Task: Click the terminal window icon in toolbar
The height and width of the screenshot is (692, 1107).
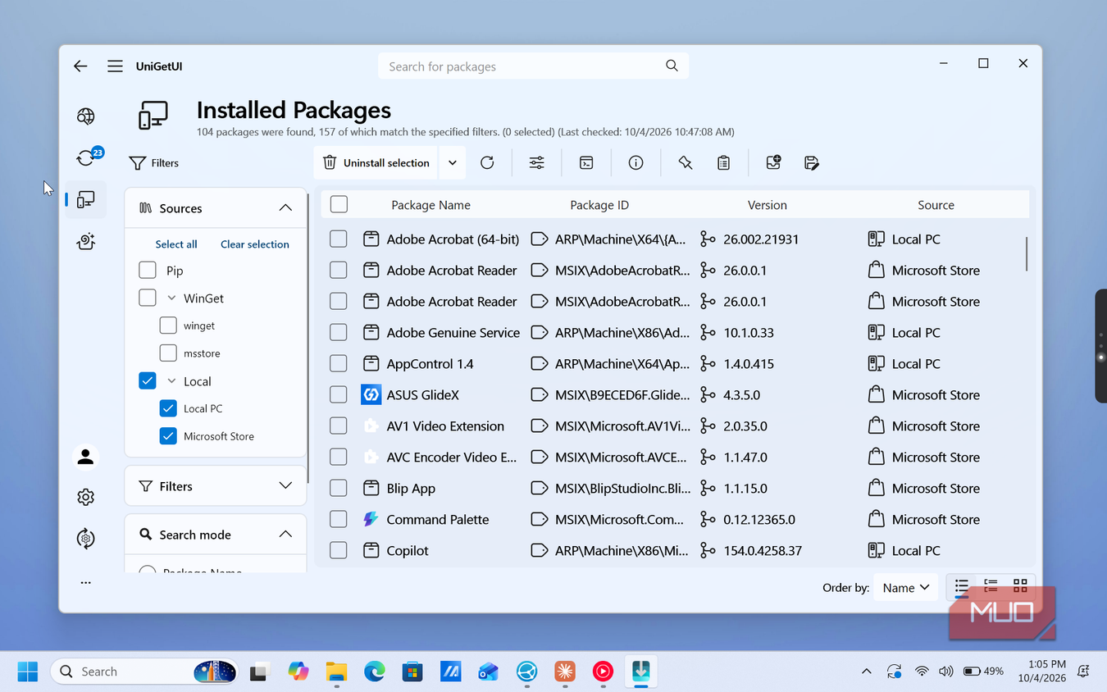Action: [x=586, y=162]
